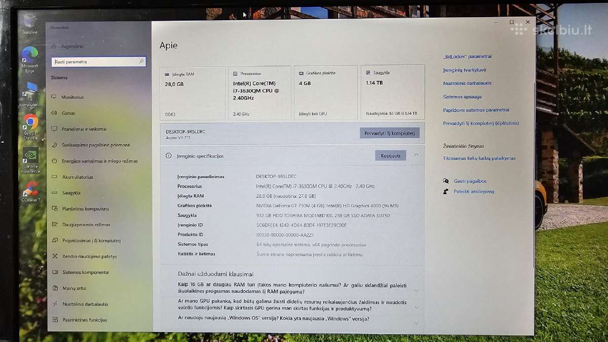The width and height of the screenshot is (608, 342).
Task: Open the Papildomi sistemos parametrai link
Action: click(476, 110)
